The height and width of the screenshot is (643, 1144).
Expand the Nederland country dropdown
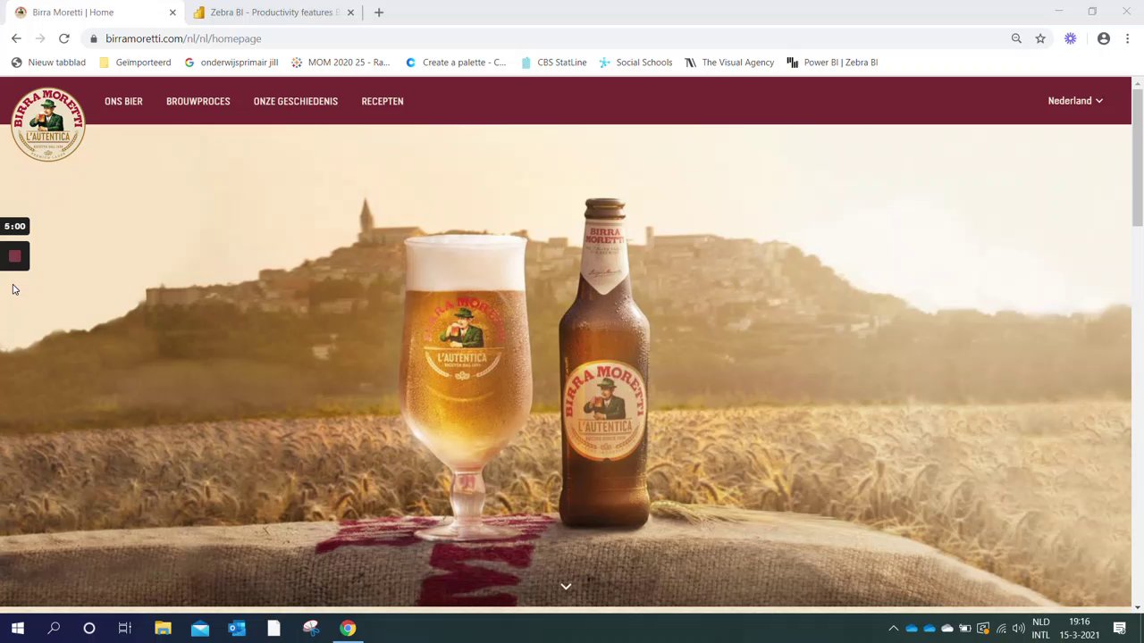tap(1075, 101)
